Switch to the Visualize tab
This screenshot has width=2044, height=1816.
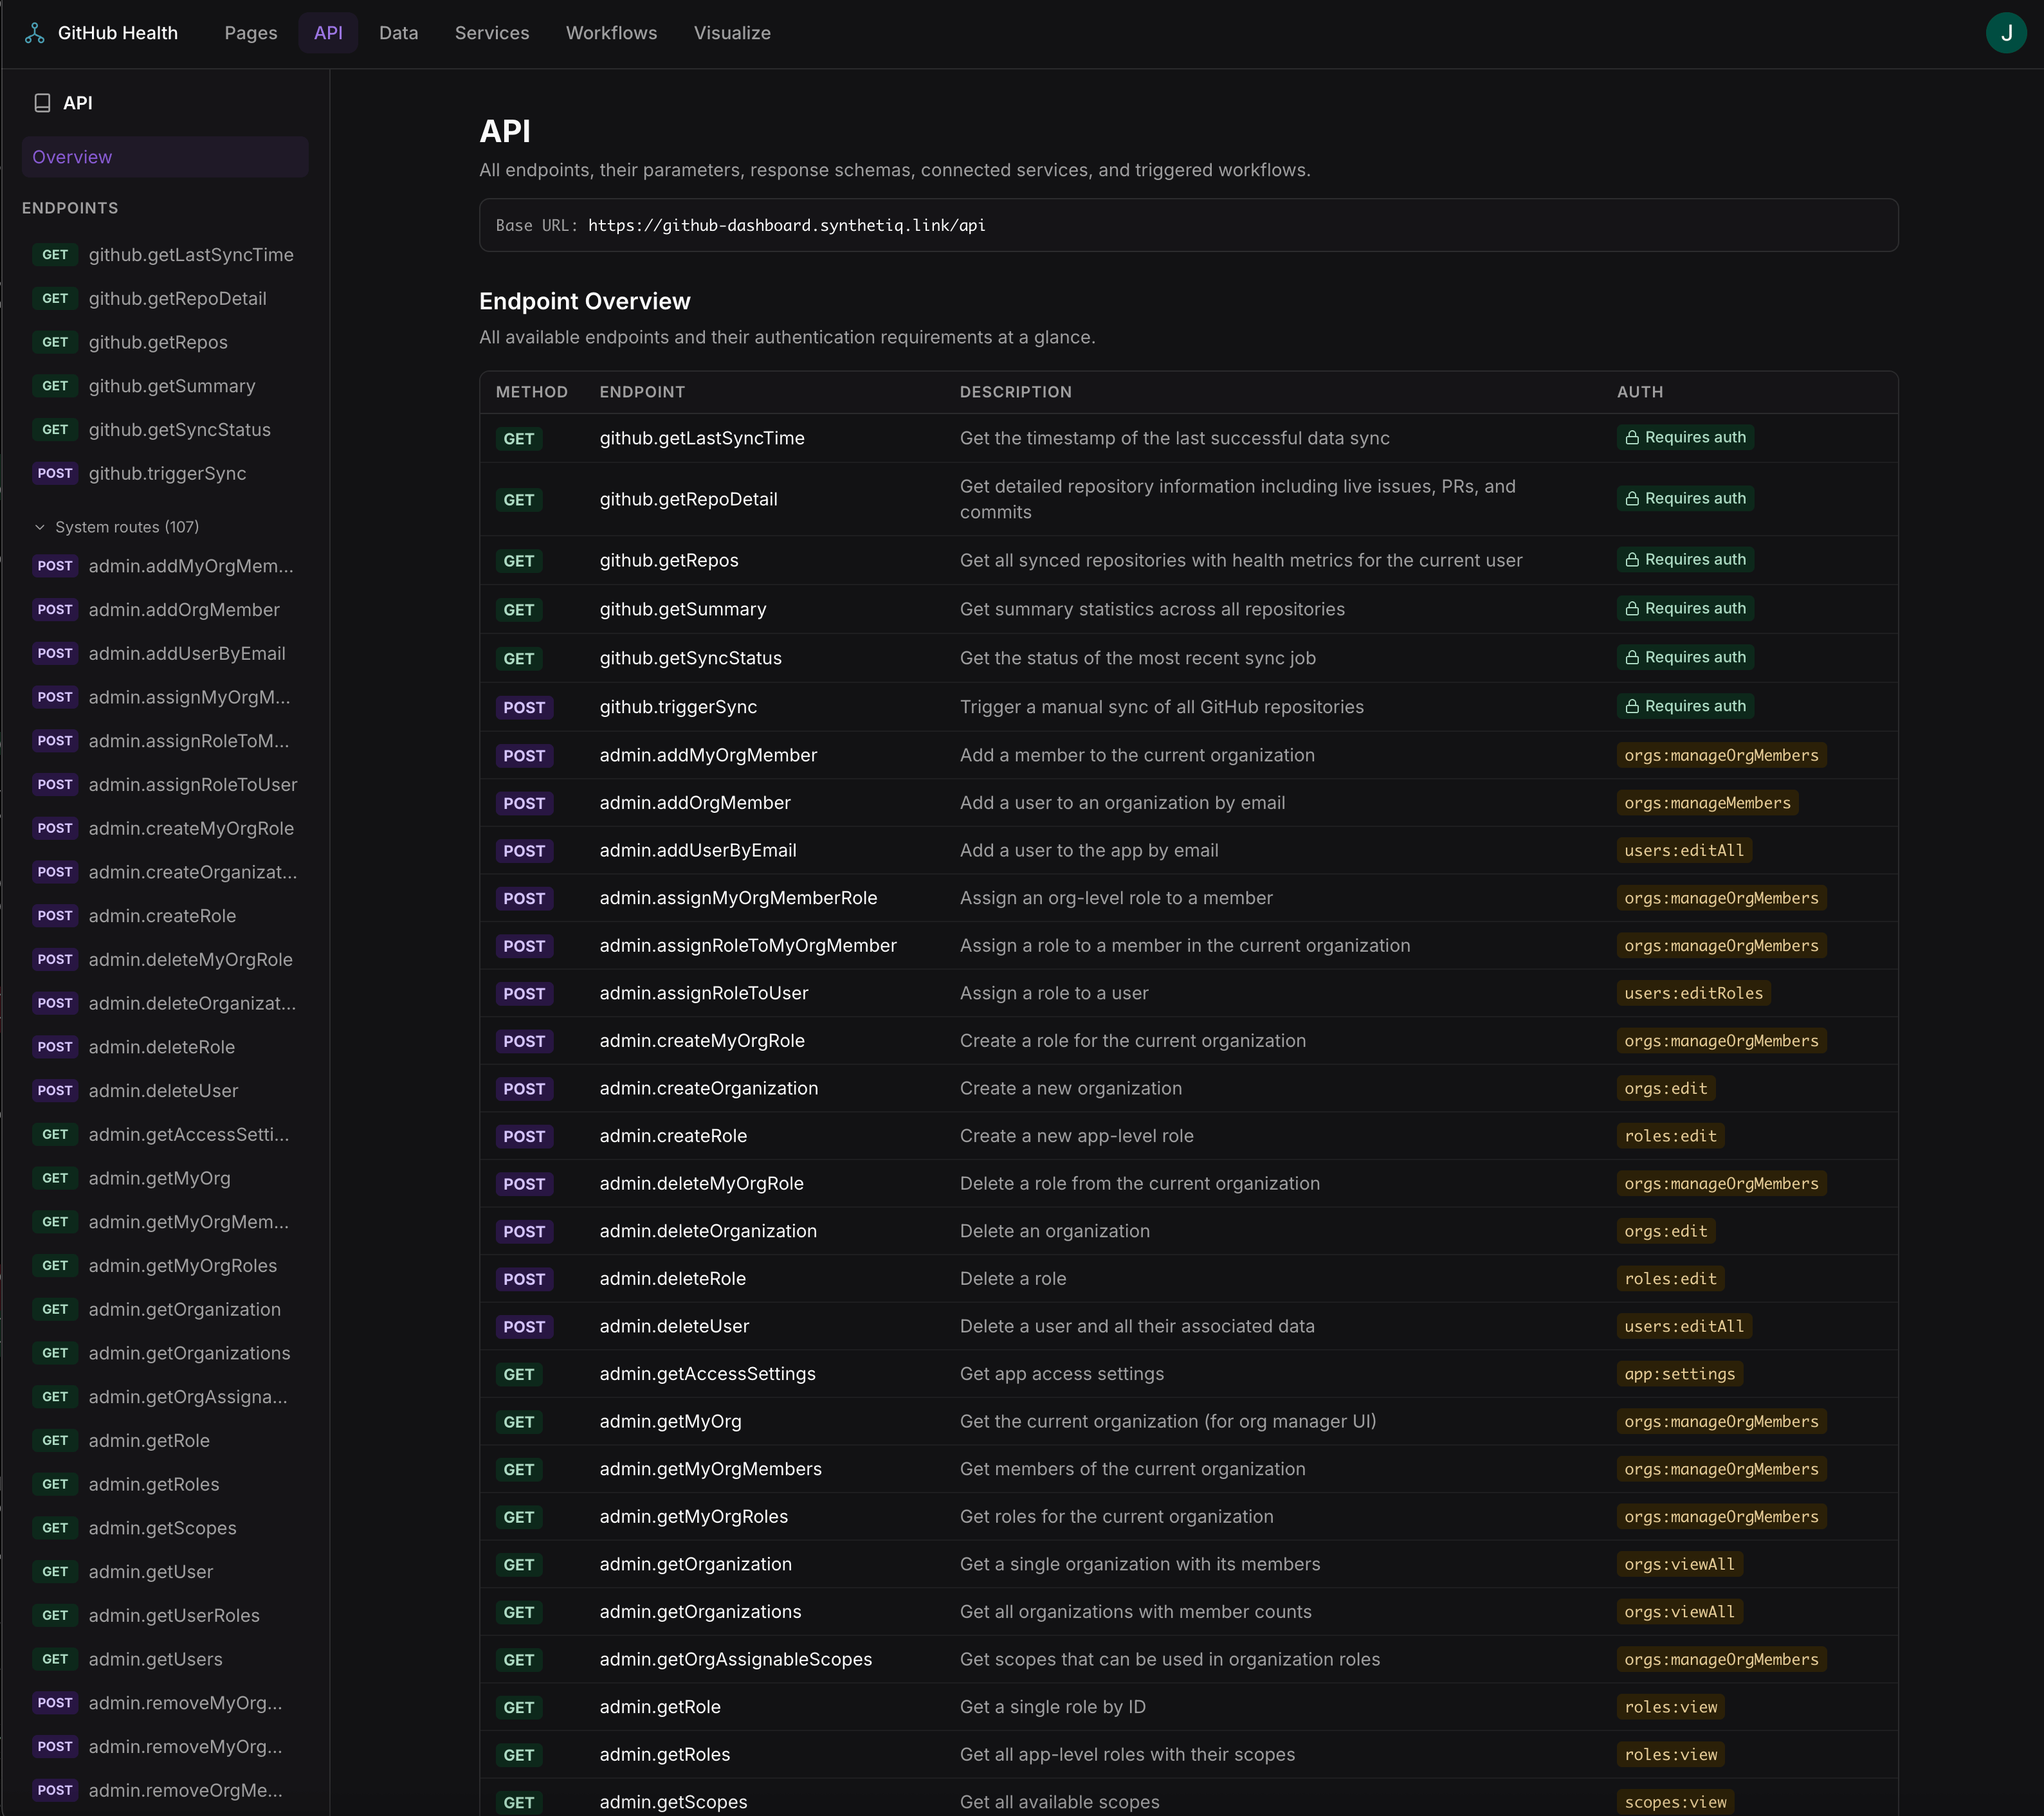point(732,33)
